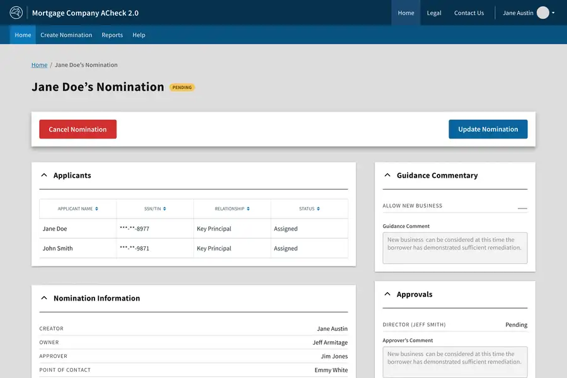The height and width of the screenshot is (378, 567).
Task: Open the Legal header link
Action: point(434,13)
